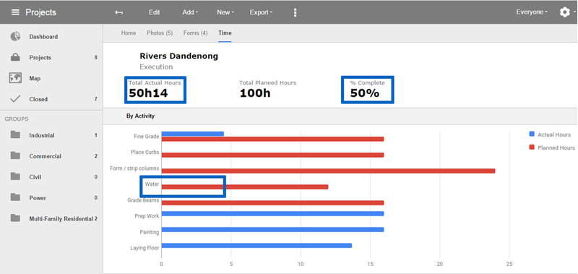Click the Fine Grade blue actual bar

[192, 134]
